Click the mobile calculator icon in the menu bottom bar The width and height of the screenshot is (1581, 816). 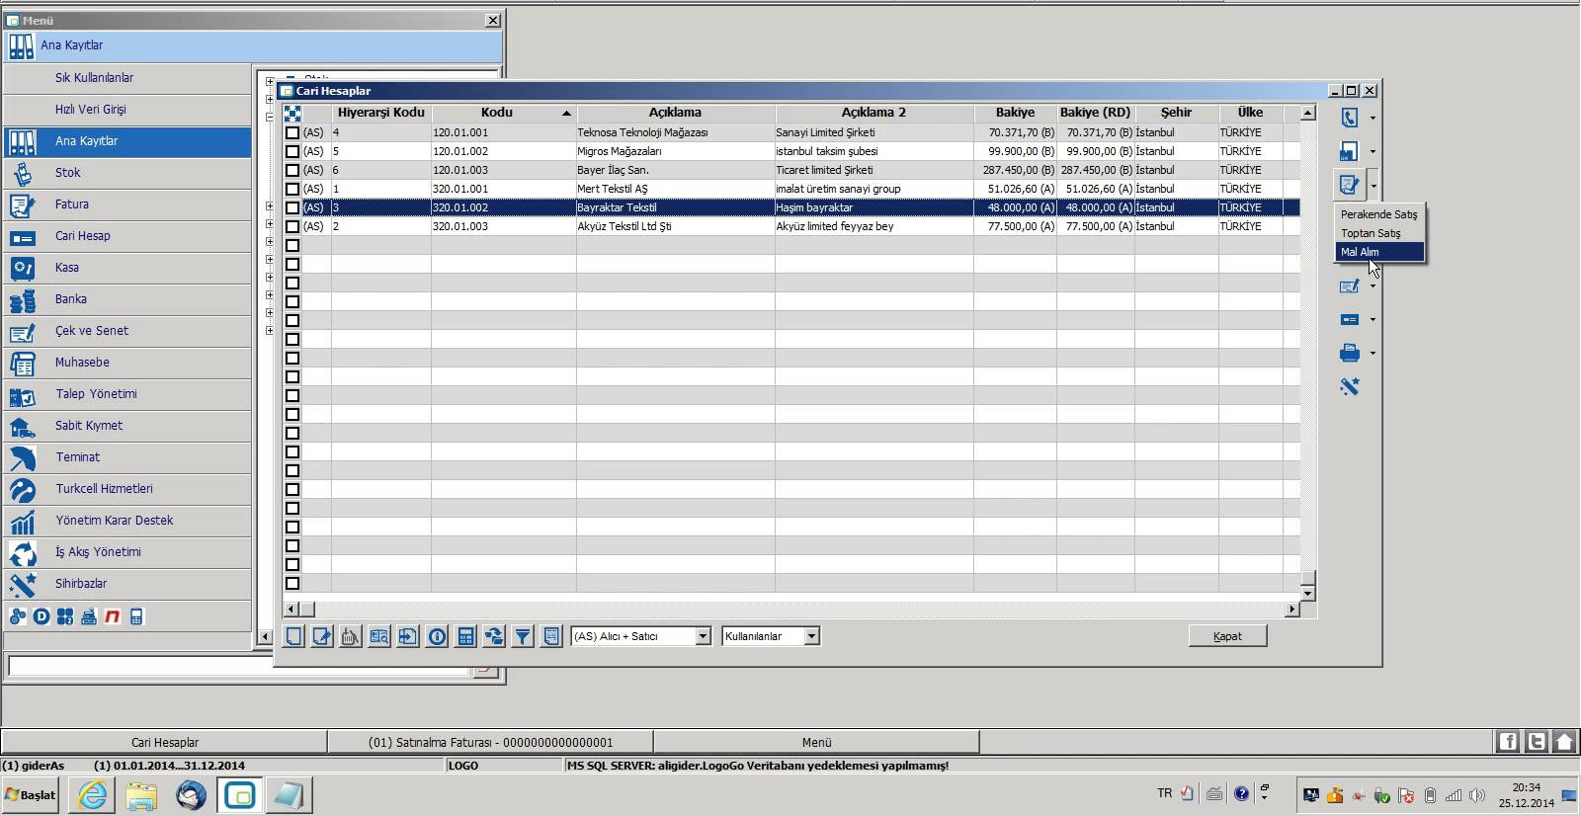(x=136, y=616)
